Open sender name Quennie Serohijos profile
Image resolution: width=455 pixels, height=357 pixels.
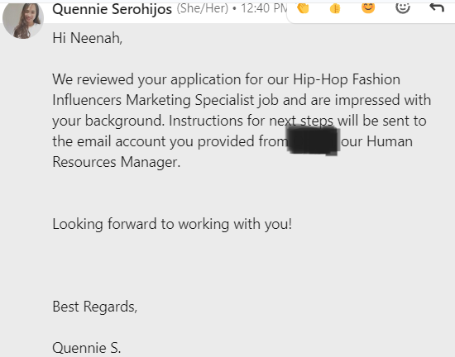click(112, 9)
